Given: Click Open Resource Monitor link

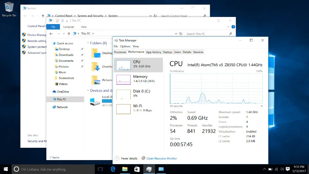Looking at the screenshot, I should click(x=162, y=158).
